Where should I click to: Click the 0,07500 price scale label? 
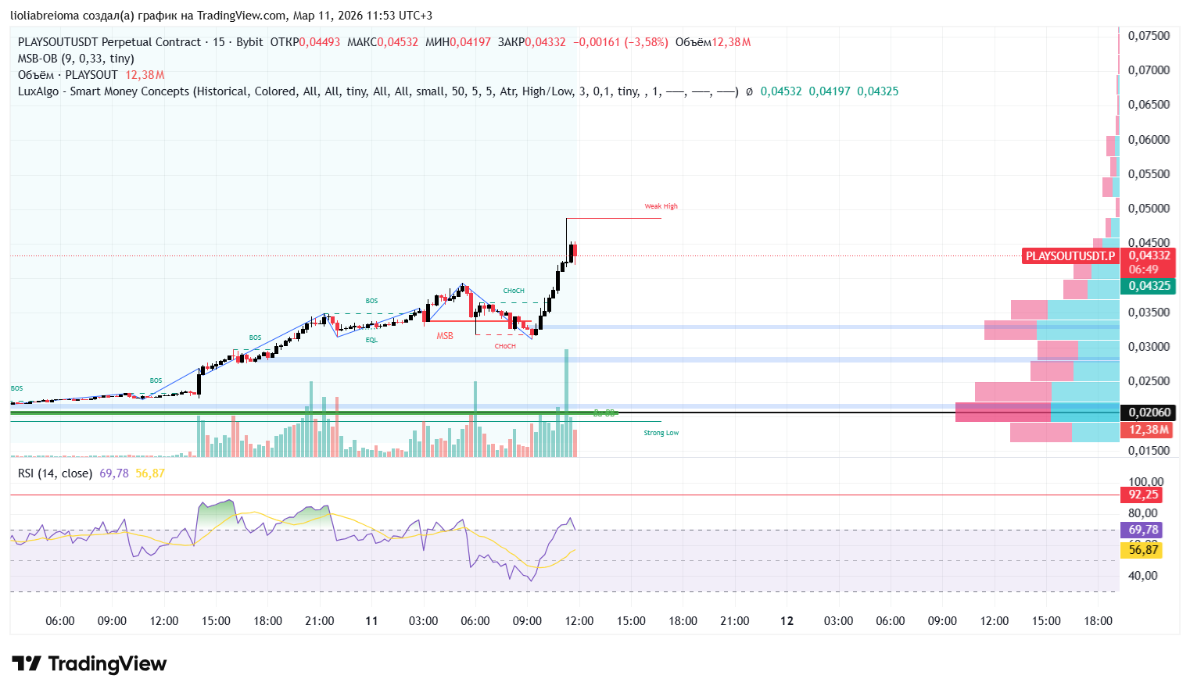click(1149, 35)
